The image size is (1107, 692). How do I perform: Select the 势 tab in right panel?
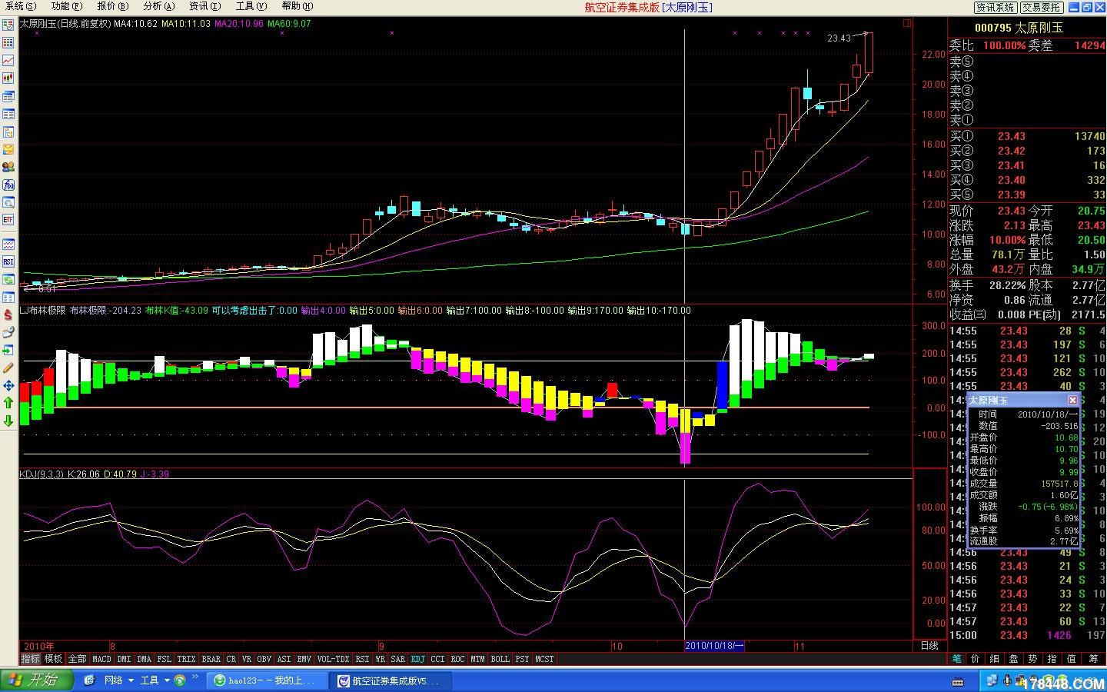pyautogui.click(x=1033, y=658)
